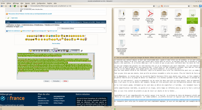Expand the up-folder dropdown arrow
The height and width of the screenshot is (110, 202).
[12, 6]
